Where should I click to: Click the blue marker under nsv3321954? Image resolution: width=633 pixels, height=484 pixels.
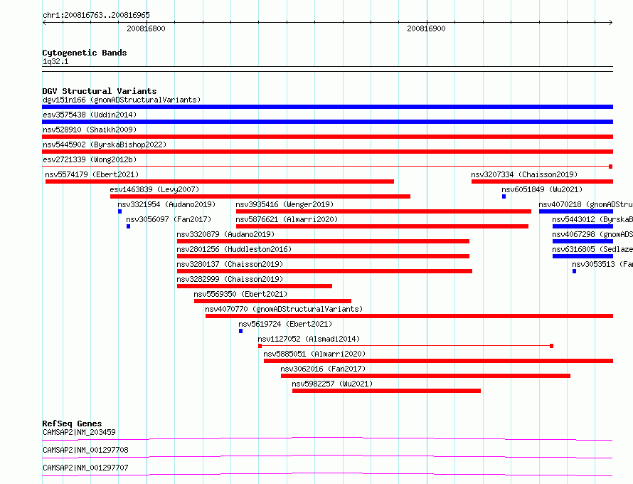[x=120, y=211]
